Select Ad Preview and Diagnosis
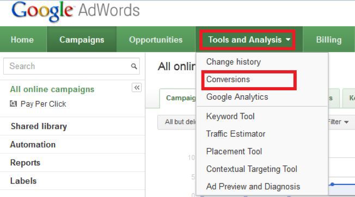The height and width of the screenshot is (197, 355). [253, 187]
